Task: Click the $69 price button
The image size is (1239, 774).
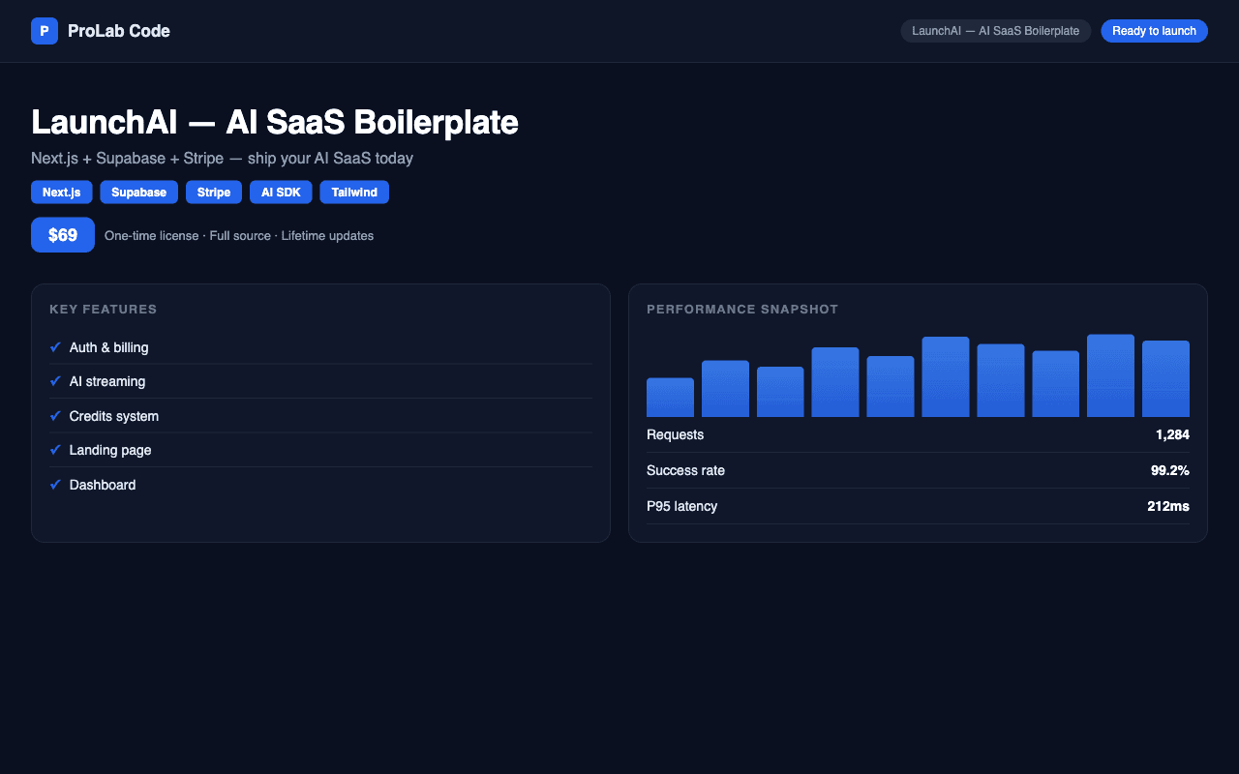Action: [x=63, y=235]
